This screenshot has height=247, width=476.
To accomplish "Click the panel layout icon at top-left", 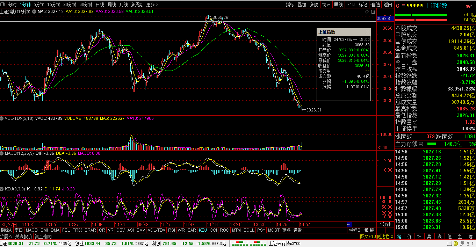I will tap(3, 5).
